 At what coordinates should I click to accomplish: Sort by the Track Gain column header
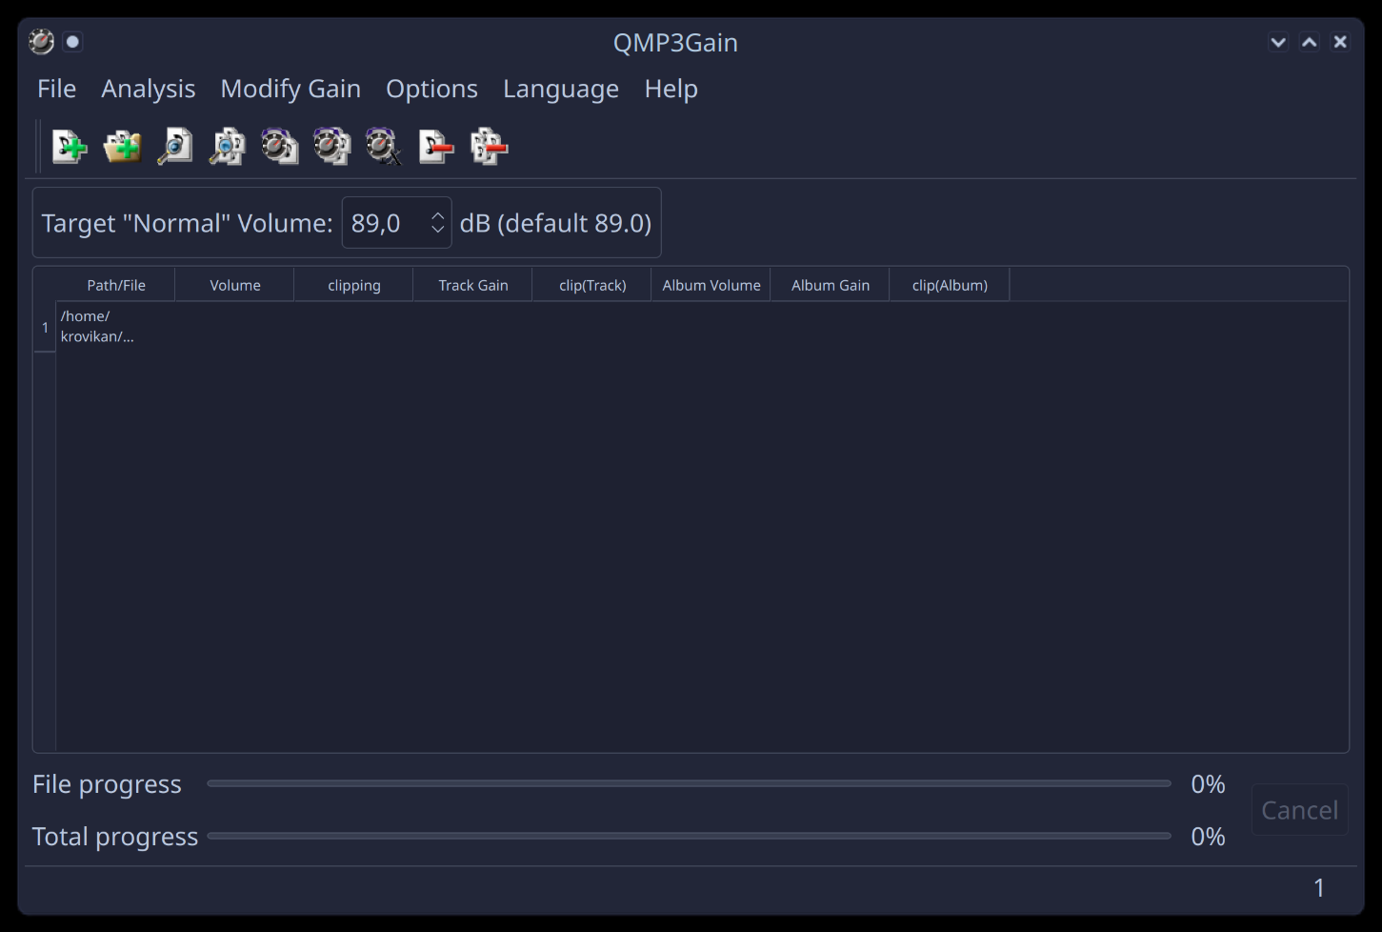pyautogui.click(x=472, y=285)
